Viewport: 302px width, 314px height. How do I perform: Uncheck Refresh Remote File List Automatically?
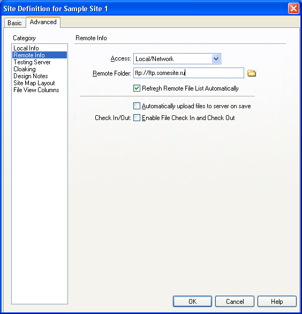pos(137,88)
